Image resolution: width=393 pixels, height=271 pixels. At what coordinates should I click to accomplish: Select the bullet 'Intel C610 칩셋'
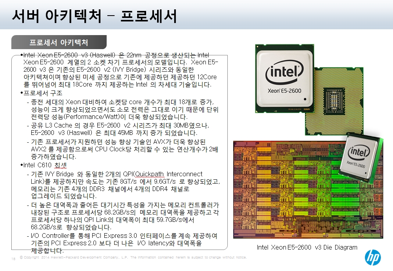(x=44, y=165)
